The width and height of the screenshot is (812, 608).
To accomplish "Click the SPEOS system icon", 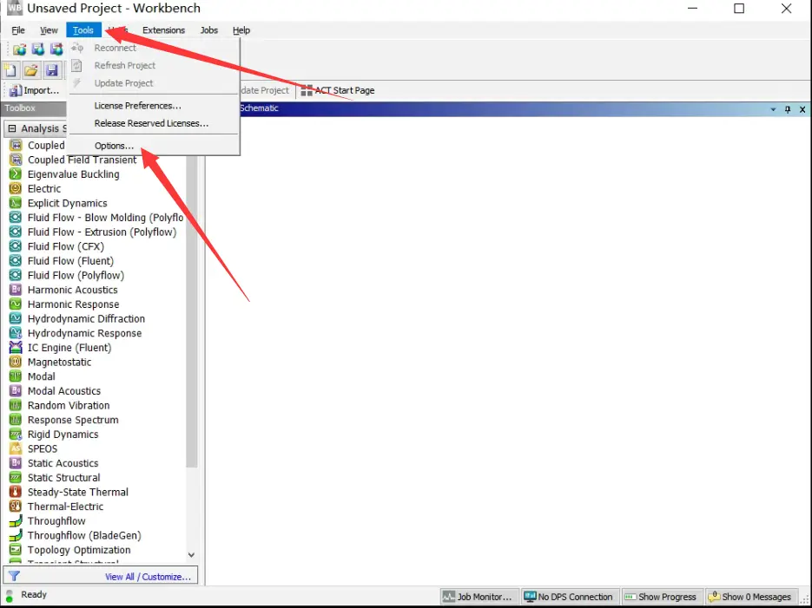I will pos(16,448).
